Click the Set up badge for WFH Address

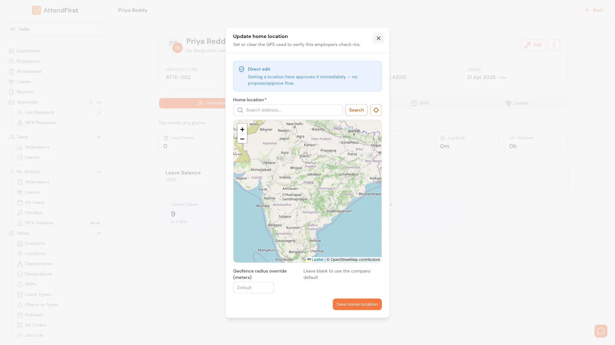95,223
